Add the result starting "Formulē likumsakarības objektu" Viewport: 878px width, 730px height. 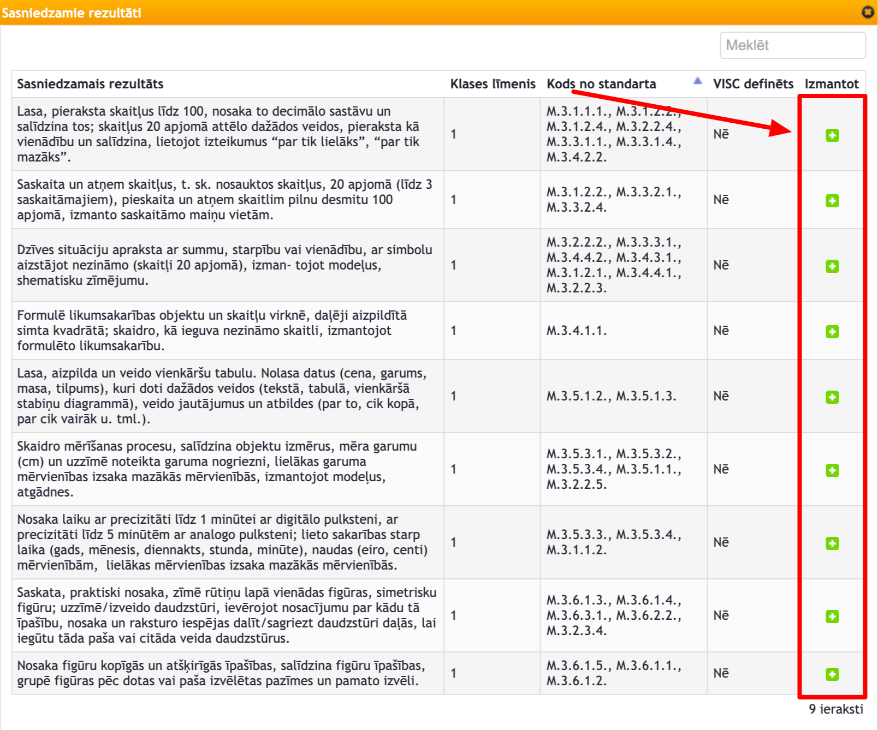pyautogui.click(x=832, y=331)
